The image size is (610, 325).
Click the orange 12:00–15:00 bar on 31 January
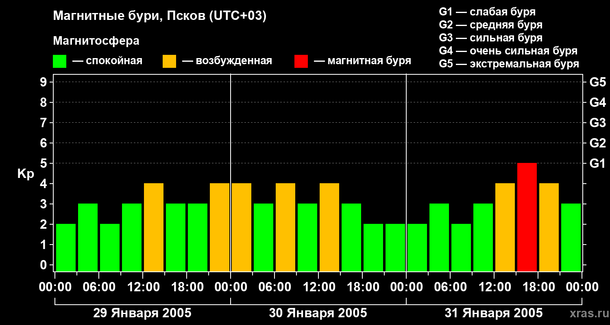coord(505,227)
